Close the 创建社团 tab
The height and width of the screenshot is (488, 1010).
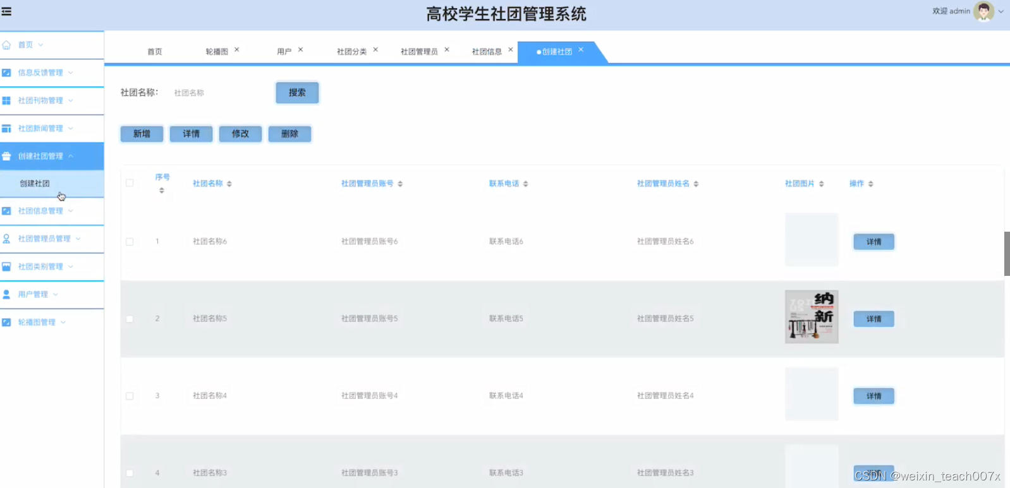pyautogui.click(x=581, y=49)
